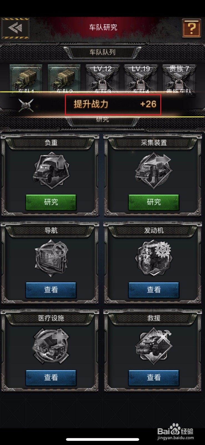Tap the back arrow icon
The width and height of the screenshot is (205, 445).
pos(15,28)
